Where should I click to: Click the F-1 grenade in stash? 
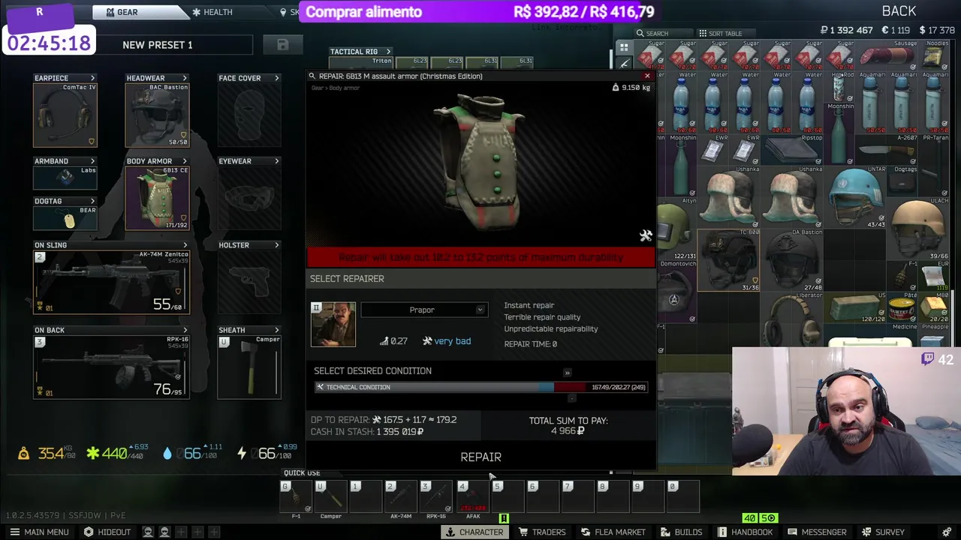[x=902, y=275]
